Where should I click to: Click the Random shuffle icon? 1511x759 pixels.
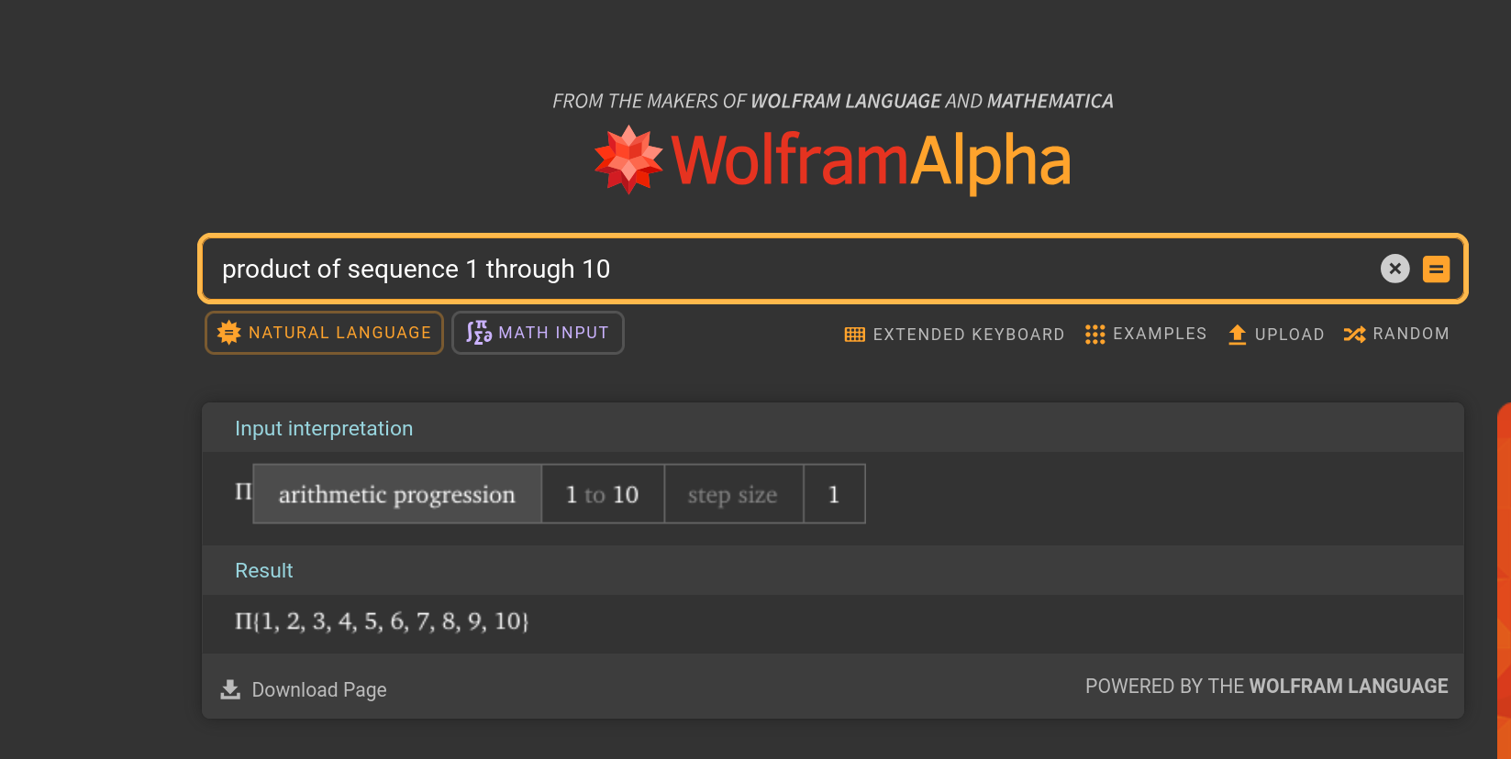tap(1354, 335)
